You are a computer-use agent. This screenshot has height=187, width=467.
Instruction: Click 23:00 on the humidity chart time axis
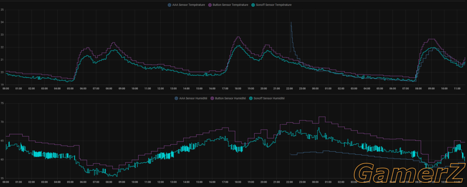point(302,182)
